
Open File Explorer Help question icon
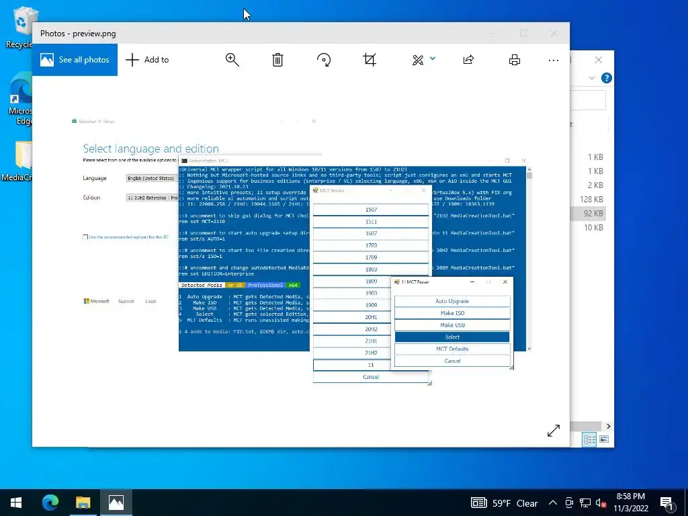(607, 78)
